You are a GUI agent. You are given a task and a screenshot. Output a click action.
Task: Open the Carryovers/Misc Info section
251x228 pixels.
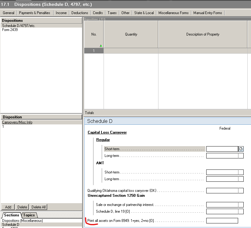(17, 122)
